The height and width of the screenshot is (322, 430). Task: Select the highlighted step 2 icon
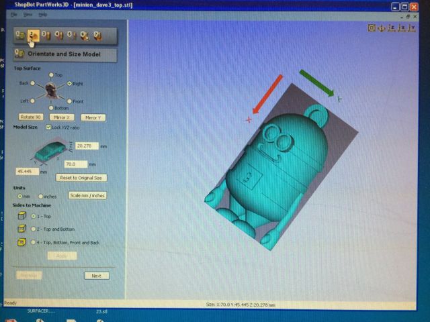click(x=33, y=36)
